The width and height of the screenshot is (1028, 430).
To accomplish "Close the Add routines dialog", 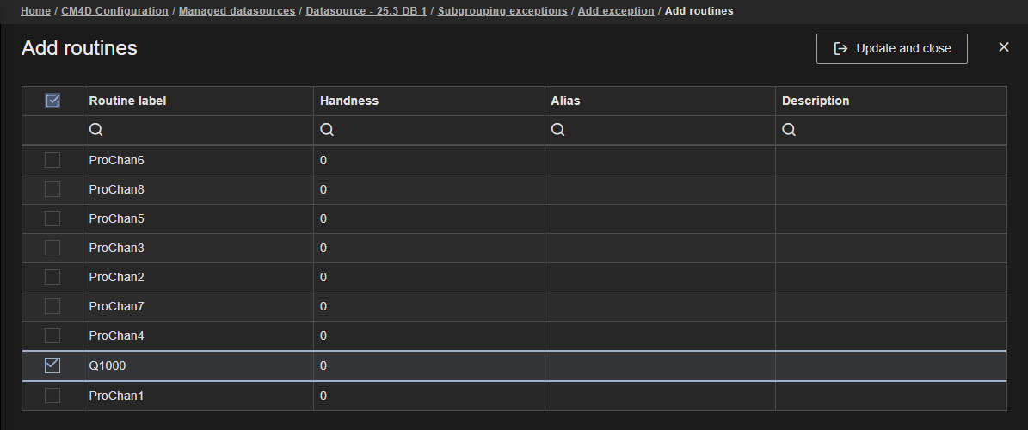I will click(x=1003, y=47).
